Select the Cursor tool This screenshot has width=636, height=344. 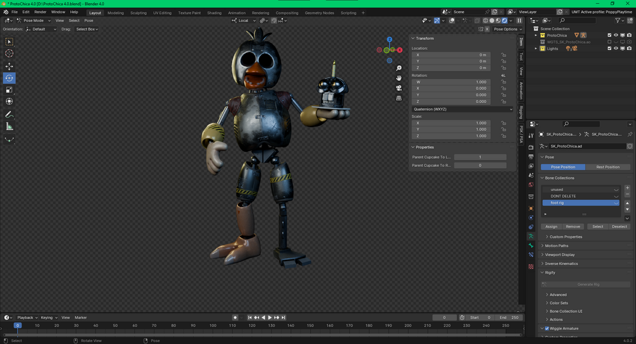pyautogui.click(x=9, y=54)
